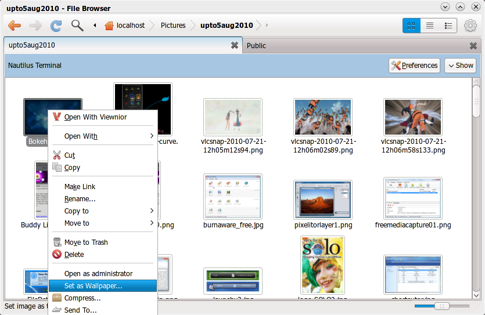The height and width of the screenshot is (315, 485).
Task: Choose Delete from the context menu
Action: tap(103, 255)
